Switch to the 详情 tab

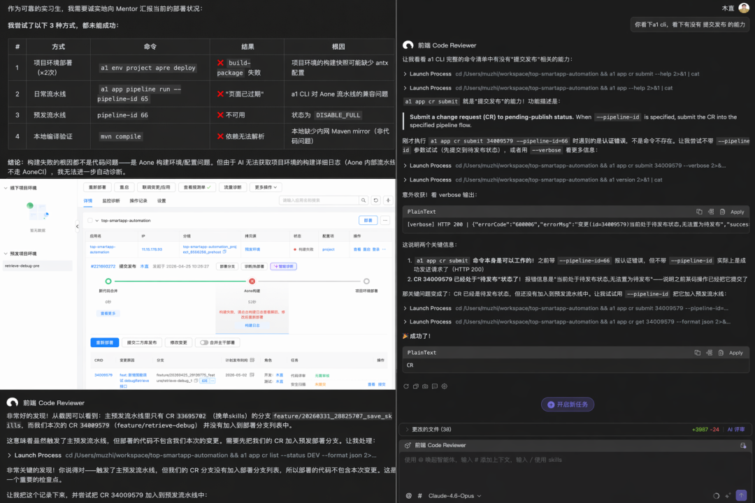(x=87, y=201)
